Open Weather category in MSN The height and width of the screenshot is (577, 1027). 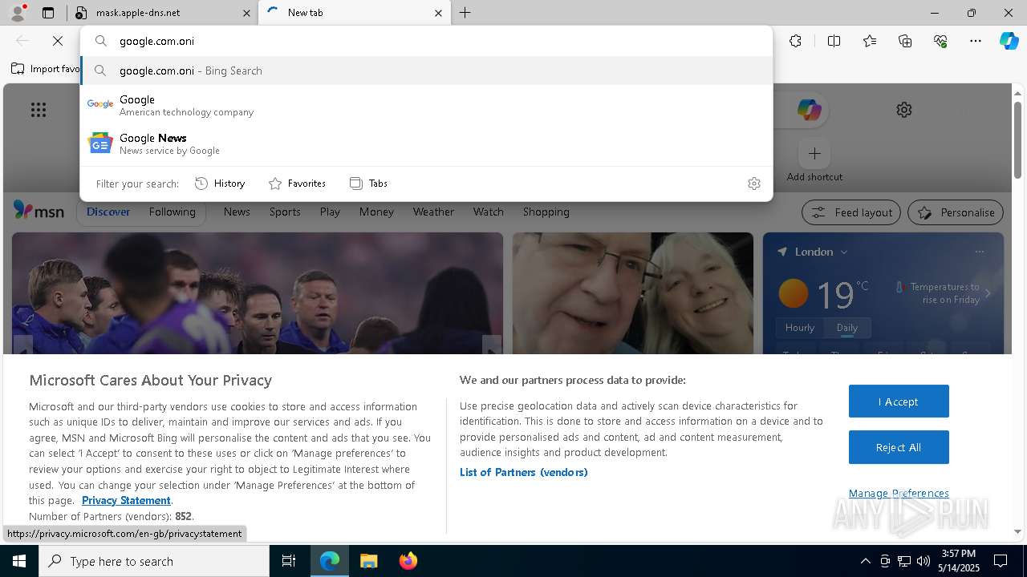(x=433, y=212)
